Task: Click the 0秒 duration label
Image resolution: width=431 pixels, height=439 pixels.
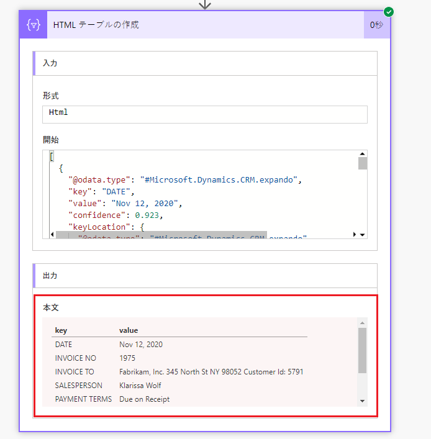Action: click(x=376, y=25)
